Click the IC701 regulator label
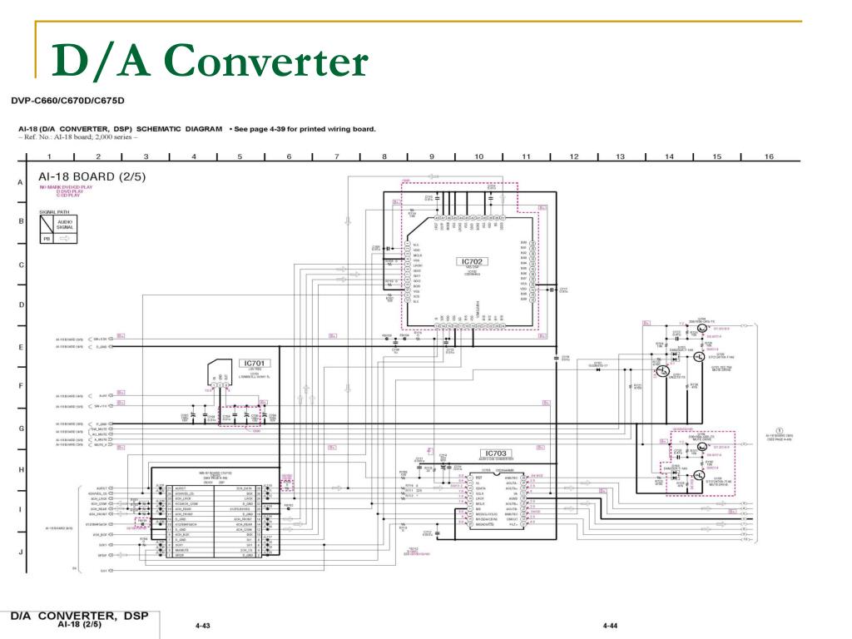The image size is (852, 639). 255,363
